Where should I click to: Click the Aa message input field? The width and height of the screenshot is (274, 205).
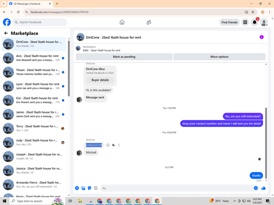[x=176, y=188]
